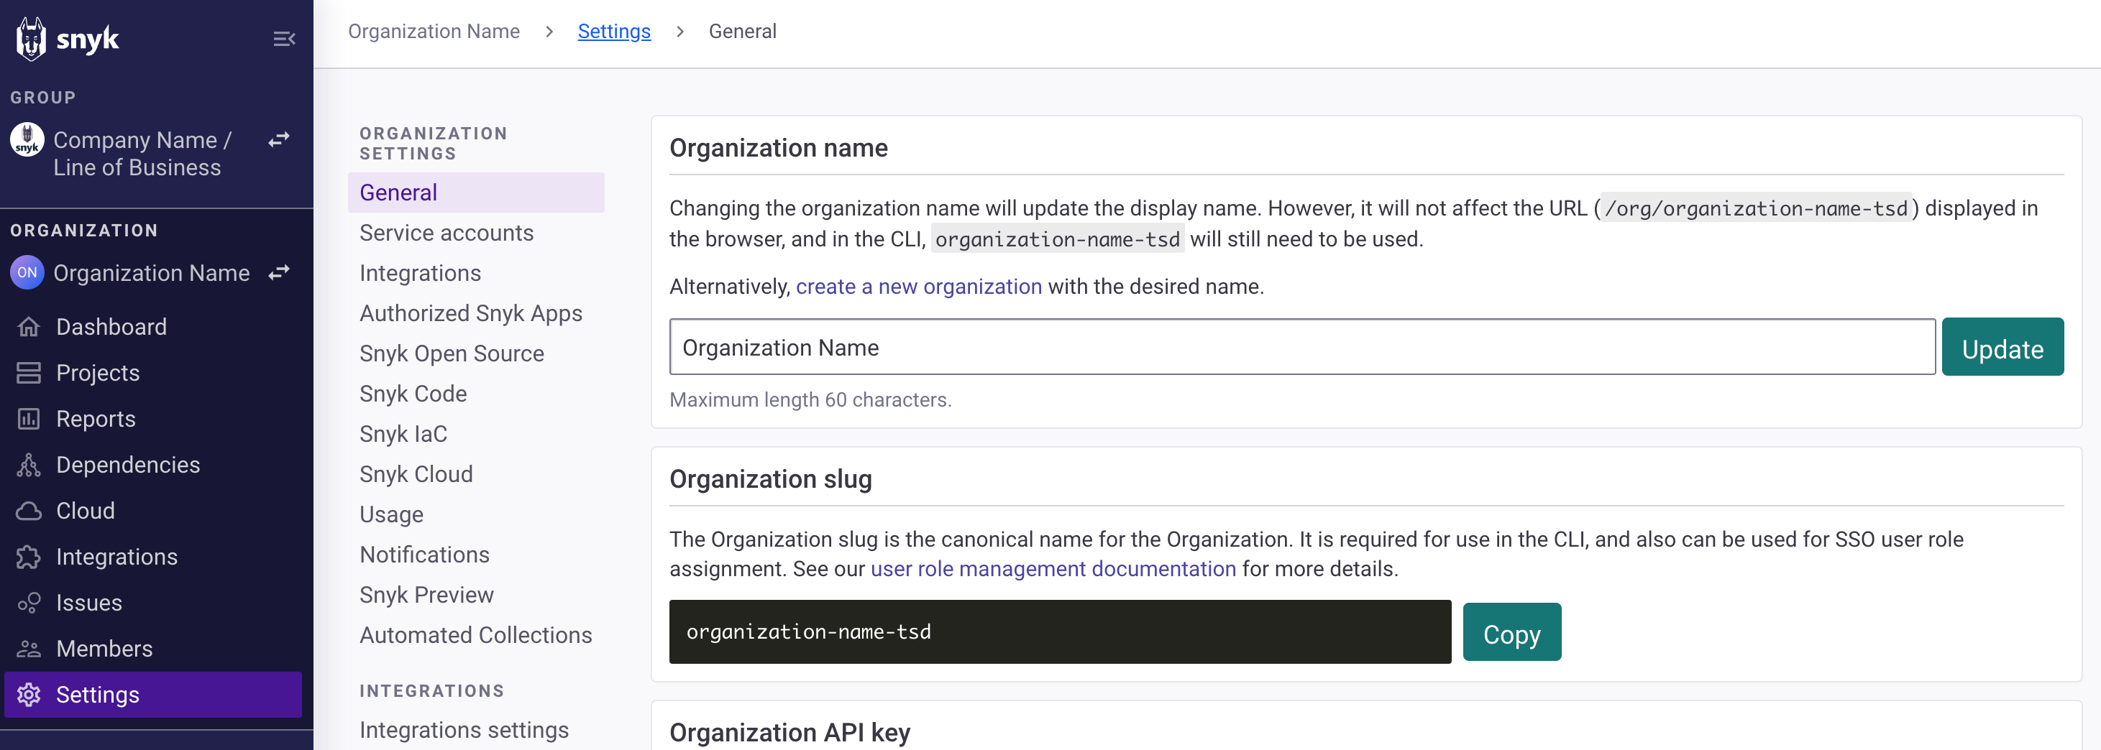Open Integrations under Organization Settings
Viewport: 2101px width, 750px height.
coord(420,273)
